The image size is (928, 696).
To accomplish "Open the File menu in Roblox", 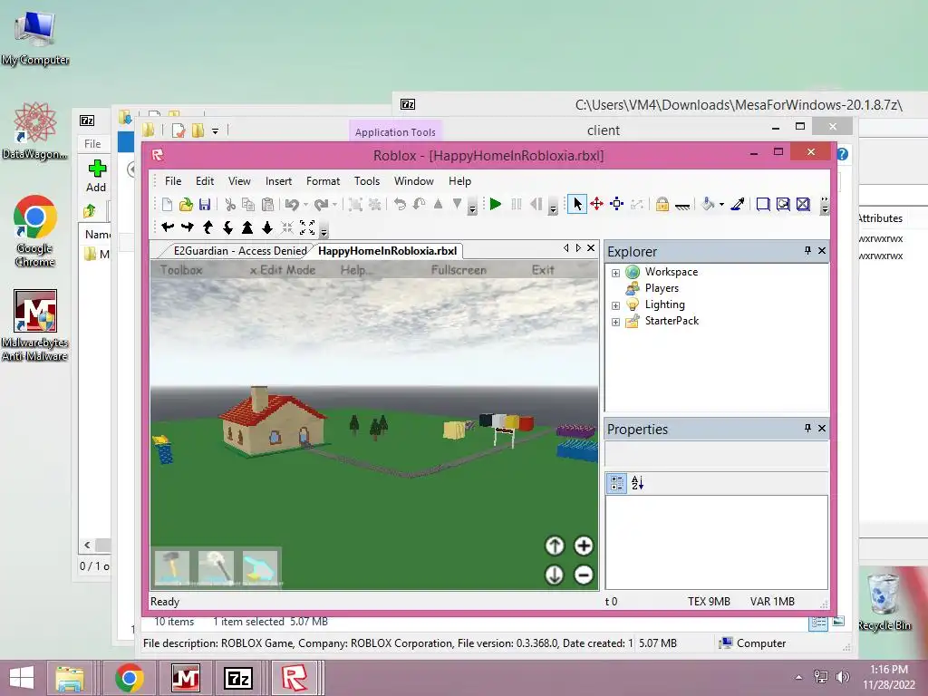I will [x=173, y=181].
